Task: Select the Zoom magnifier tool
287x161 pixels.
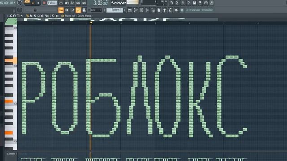Action: (x=53, y=16)
